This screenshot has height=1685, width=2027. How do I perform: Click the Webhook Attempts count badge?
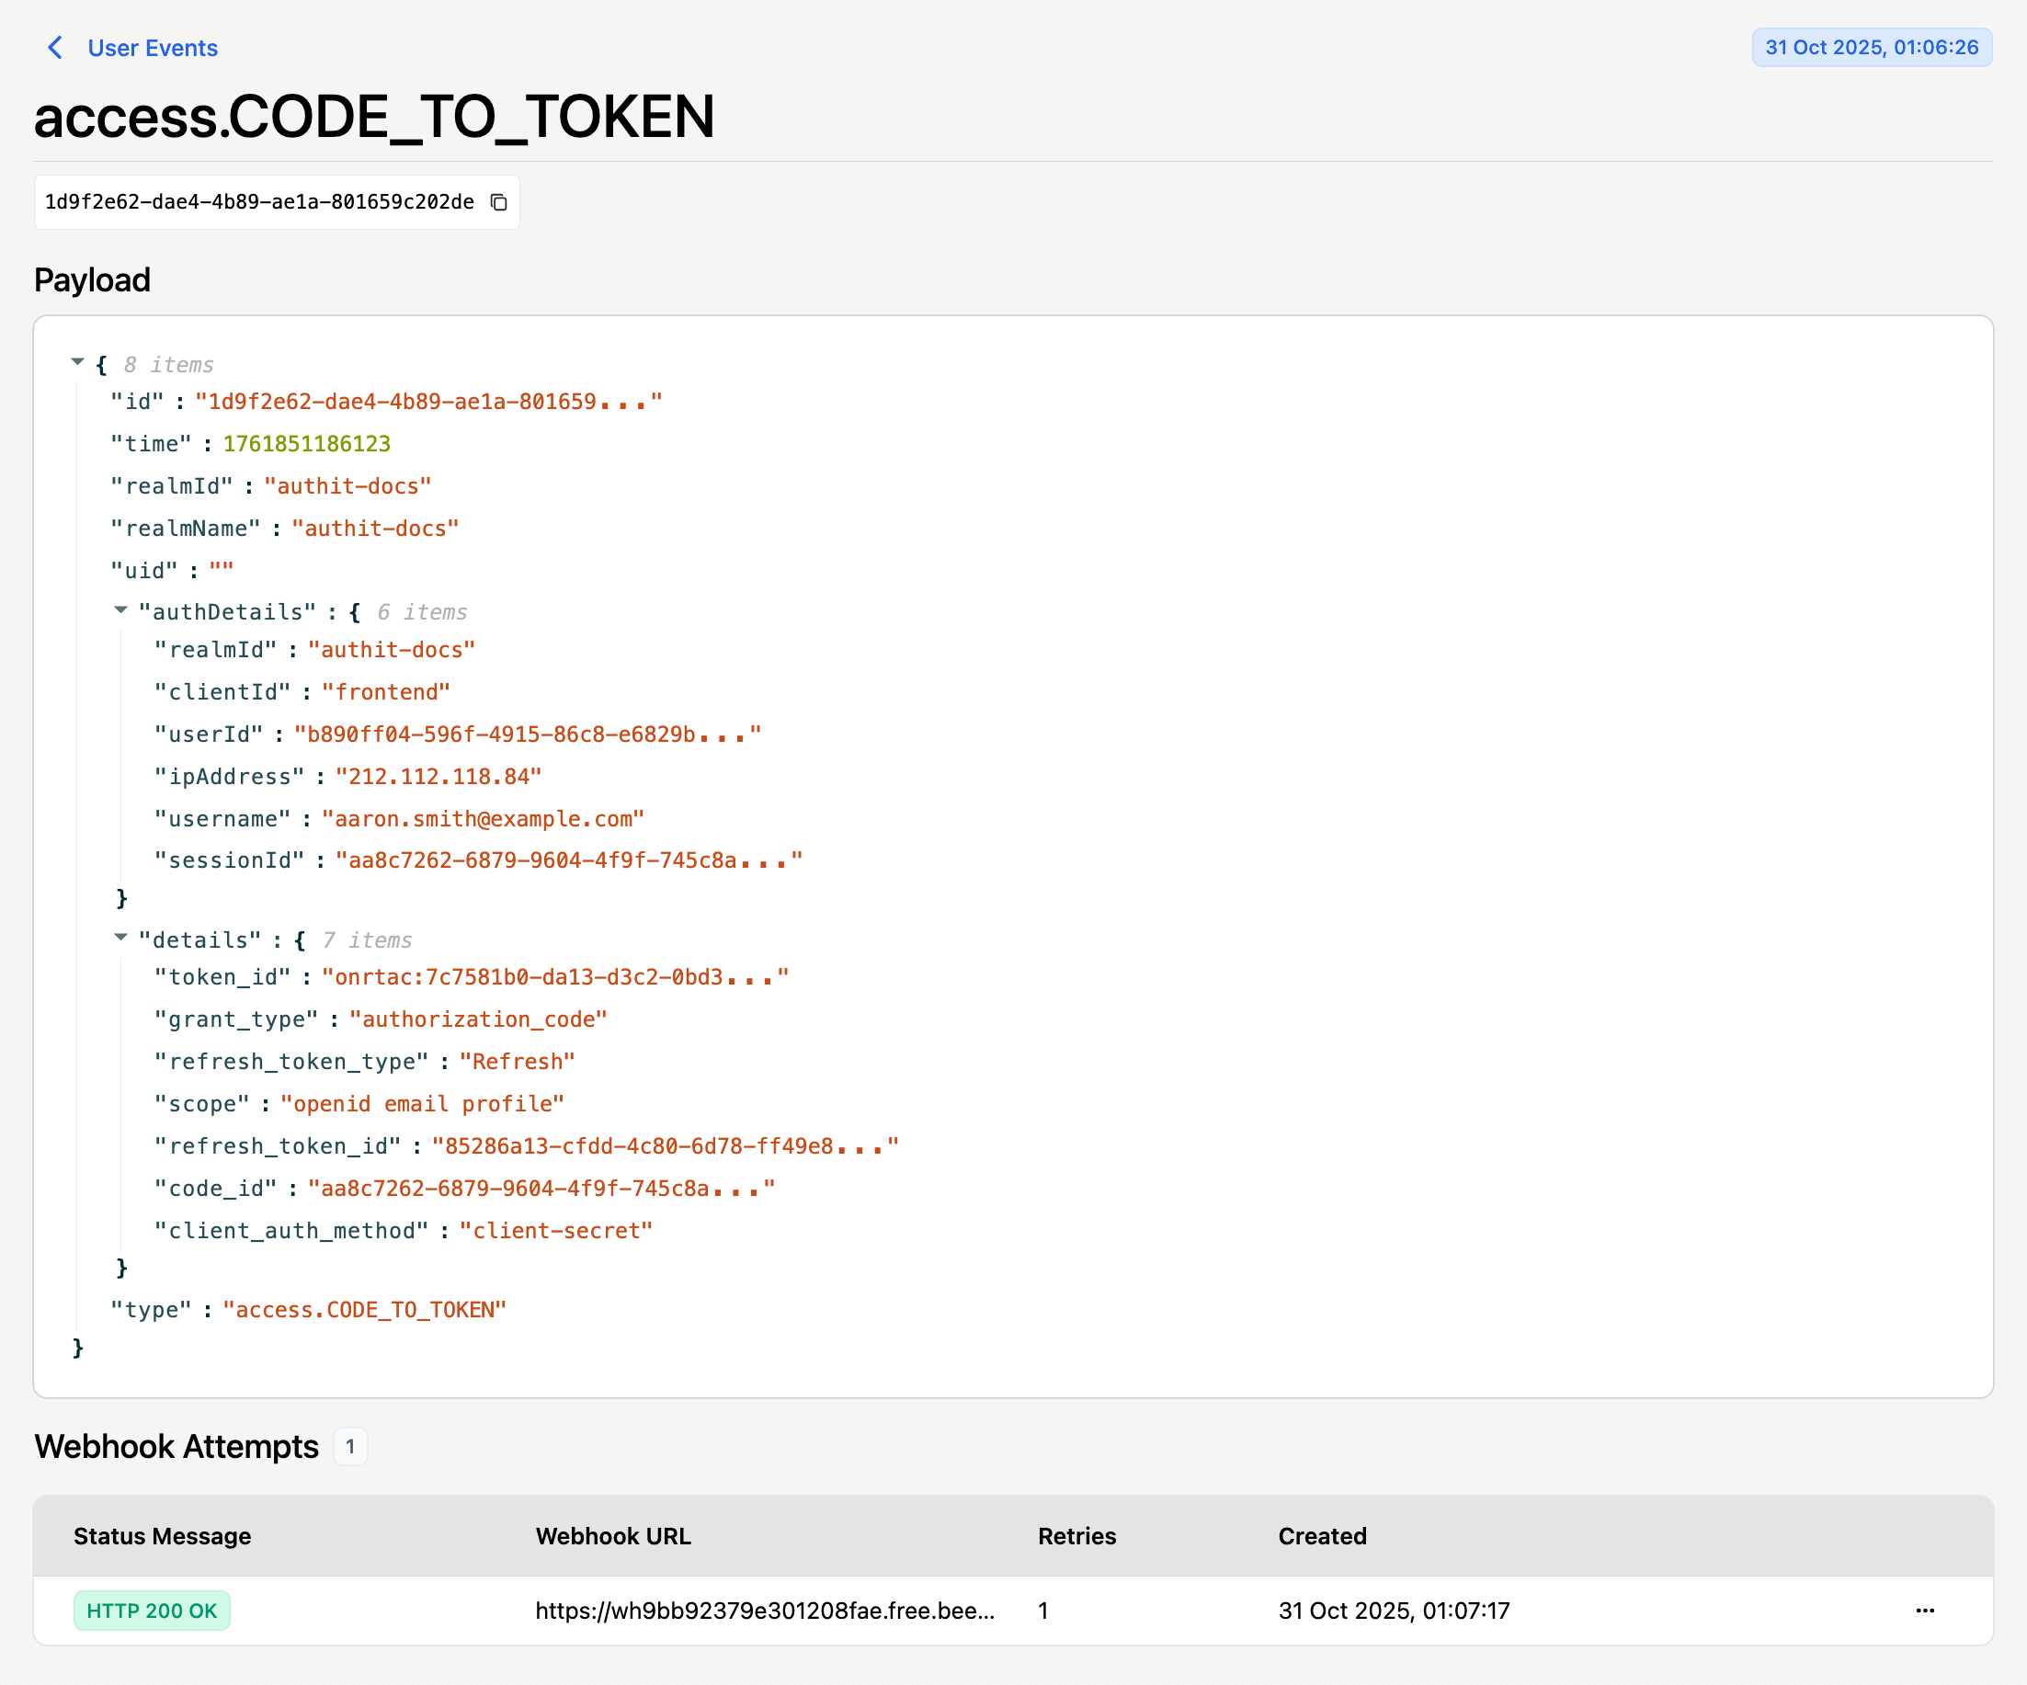click(350, 1446)
